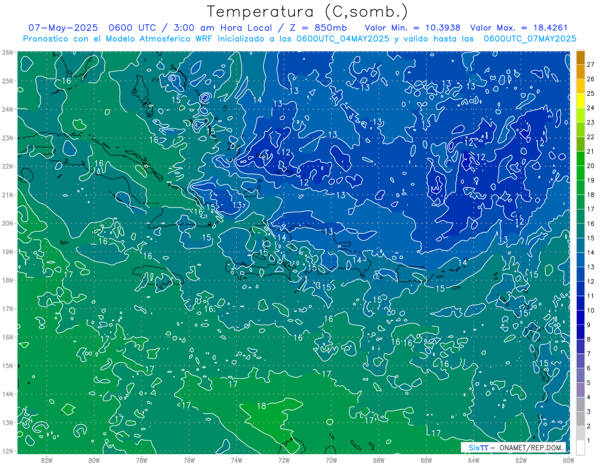
Task: Click color bar label "19"
Action: (591, 180)
